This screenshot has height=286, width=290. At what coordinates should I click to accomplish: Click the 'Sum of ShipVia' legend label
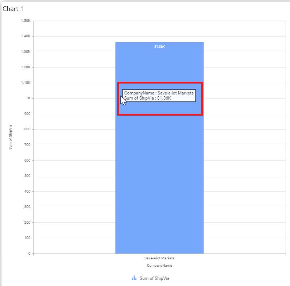[154, 278]
